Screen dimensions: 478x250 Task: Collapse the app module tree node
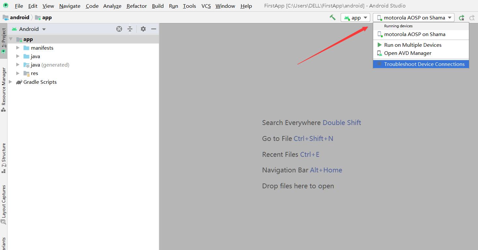[11, 39]
